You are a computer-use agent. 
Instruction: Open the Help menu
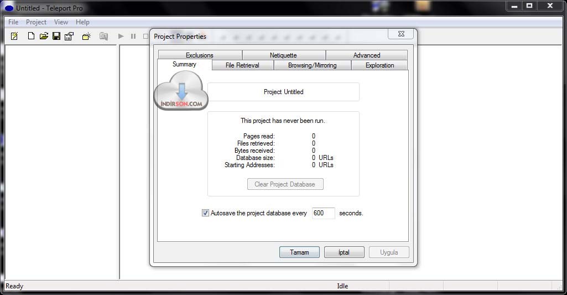point(82,22)
